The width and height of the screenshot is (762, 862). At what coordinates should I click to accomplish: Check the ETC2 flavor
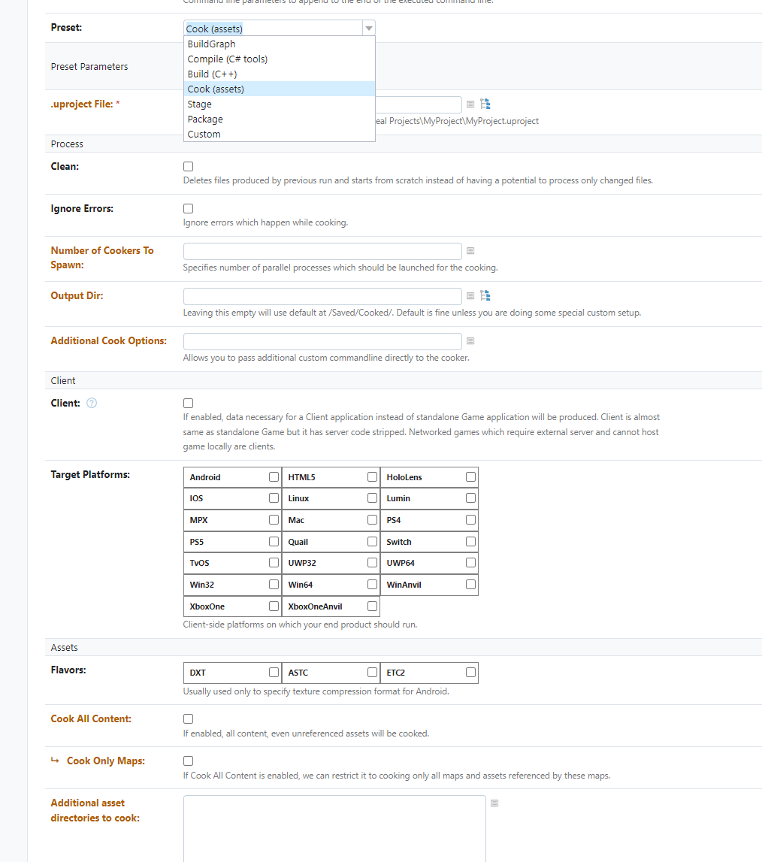point(470,673)
